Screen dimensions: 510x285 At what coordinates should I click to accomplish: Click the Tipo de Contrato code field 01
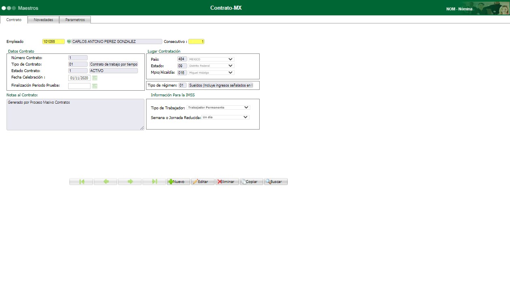pos(78,64)
